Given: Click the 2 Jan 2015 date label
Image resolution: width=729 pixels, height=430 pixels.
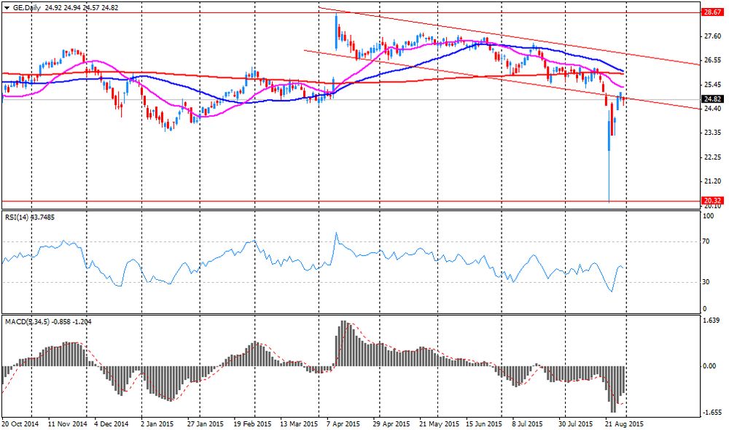Looking at the screenshot, I should pos(157,424).
